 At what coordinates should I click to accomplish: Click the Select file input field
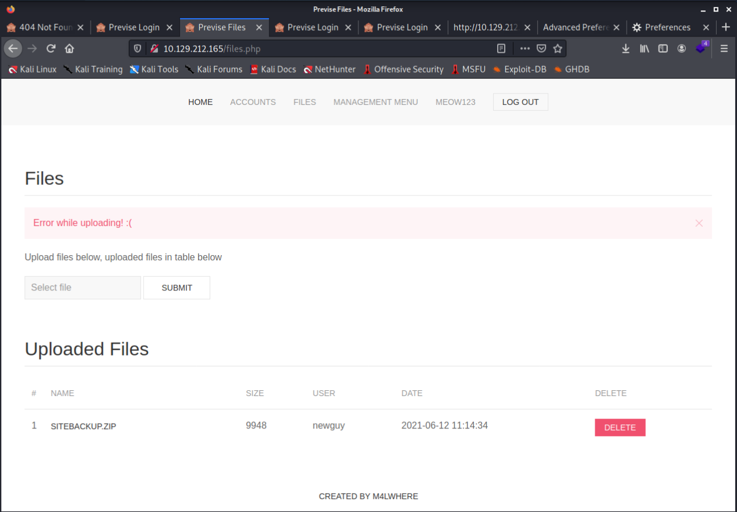click(x=82, y=288)
